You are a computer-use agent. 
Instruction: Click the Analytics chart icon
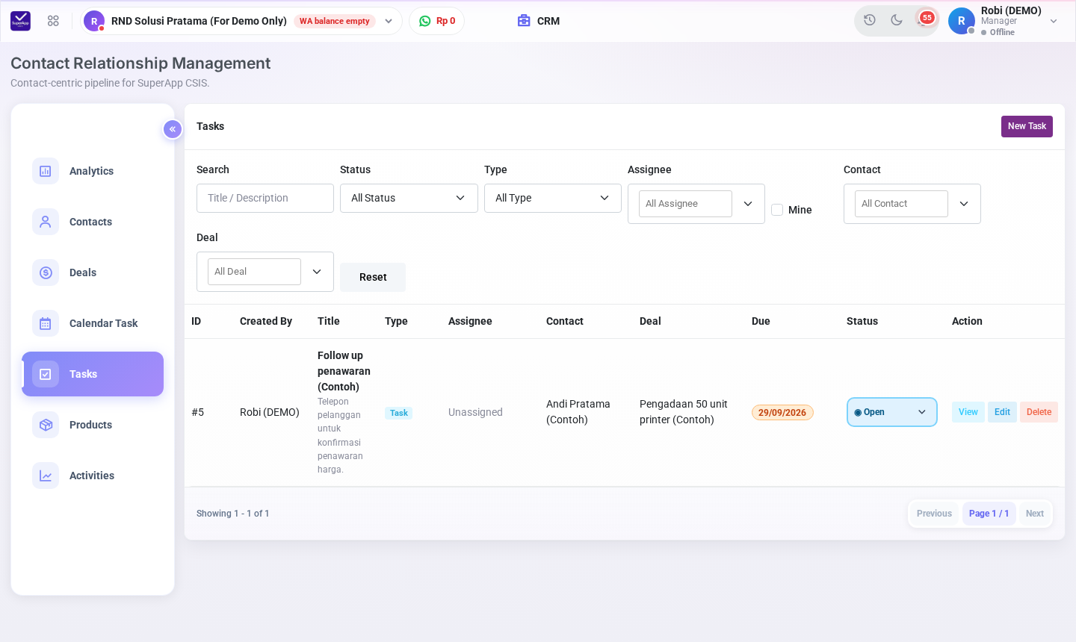(46, 171)
